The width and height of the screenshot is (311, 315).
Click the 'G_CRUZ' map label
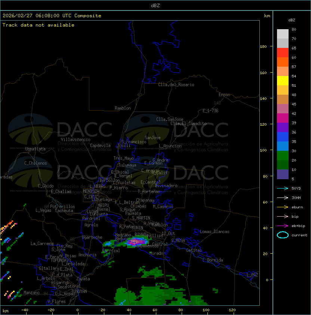pos(91,197)
